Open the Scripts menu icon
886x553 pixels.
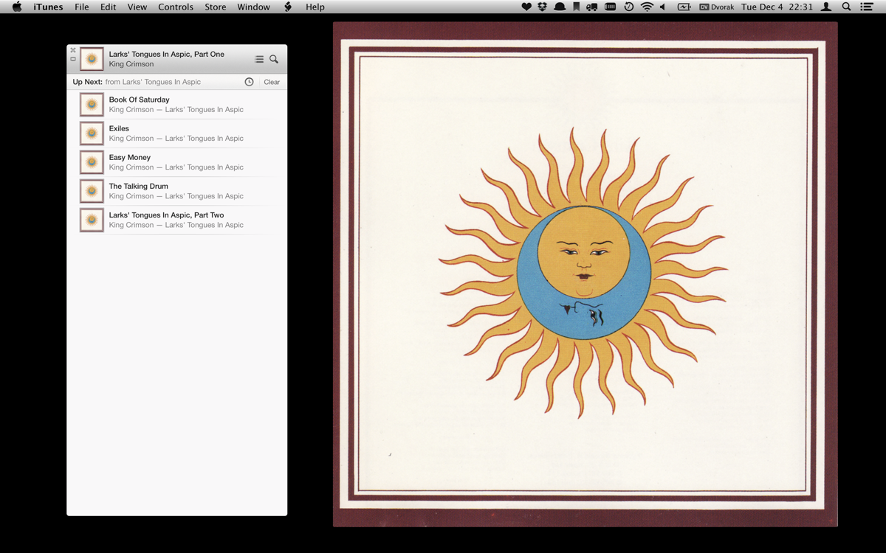(288, 7)
